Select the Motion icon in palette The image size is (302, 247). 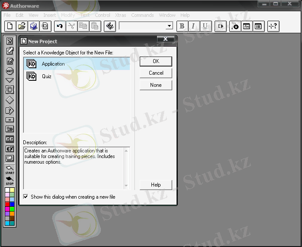pyautogui.click(x=10, y=51)
